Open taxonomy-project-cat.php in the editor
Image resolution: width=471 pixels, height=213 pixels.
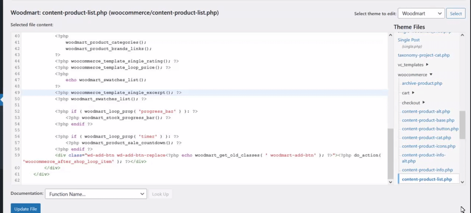pyautogui.click(x=423, y=55)
